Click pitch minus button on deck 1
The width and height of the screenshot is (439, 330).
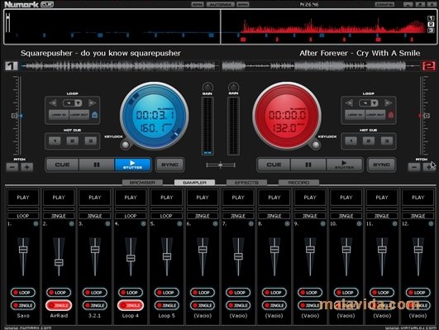12,167
